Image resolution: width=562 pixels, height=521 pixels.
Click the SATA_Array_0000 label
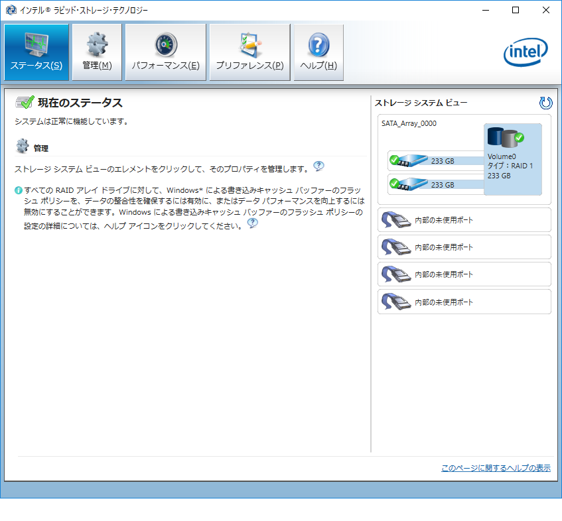(x=409, y=123)
